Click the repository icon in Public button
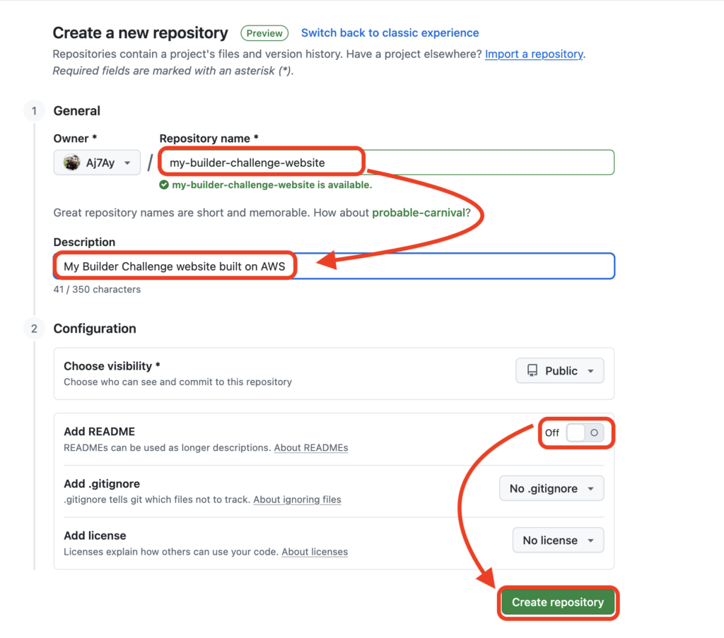Image resolution: width=724 pixels, height=638 pixels. click(532, 370)
